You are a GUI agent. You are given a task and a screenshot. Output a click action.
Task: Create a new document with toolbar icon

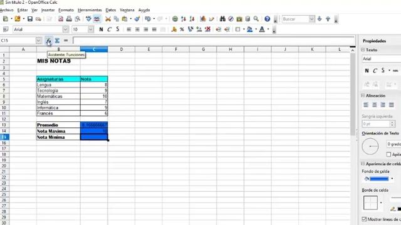click(6, 19)
